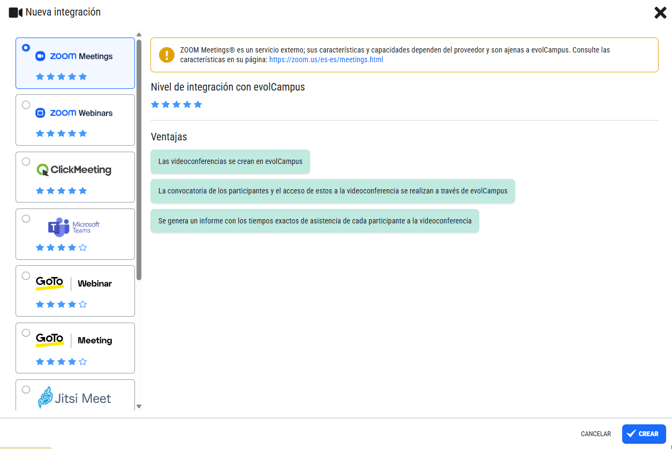Click the Zoom Webinars logo
672x449 pixels.
(74, 113)
